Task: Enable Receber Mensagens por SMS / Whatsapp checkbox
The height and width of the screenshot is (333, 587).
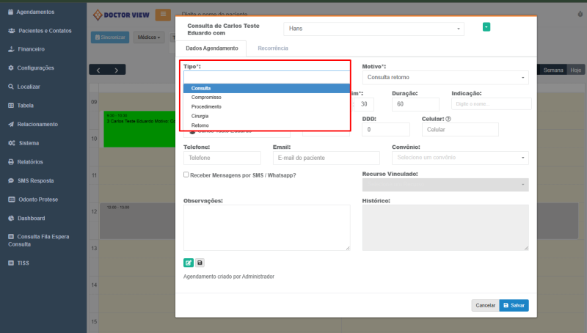Action: coord(186,175)
